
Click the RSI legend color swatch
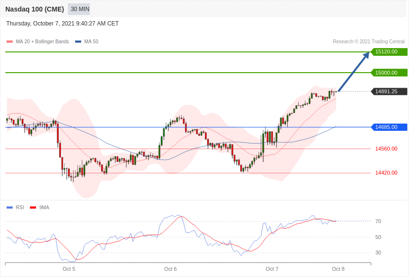pyautogui.click(x=10, y=207)
